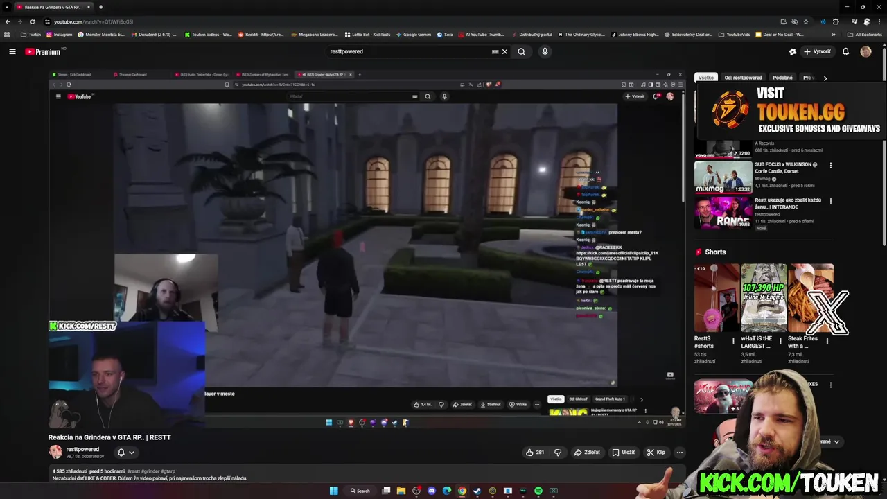
Task: Open Task View on taskbar
Action: coord(386,491)
